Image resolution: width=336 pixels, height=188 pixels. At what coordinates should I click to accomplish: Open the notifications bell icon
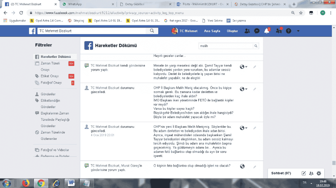tap(266, 31)
